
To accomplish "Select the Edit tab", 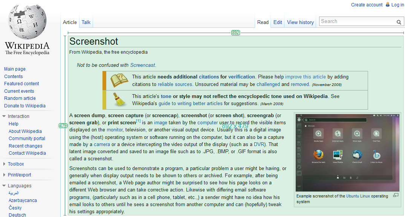I will [x=278, y=23].
